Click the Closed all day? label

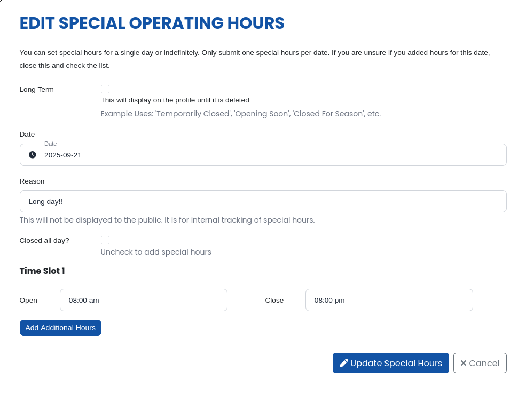(x=44, y=240)
